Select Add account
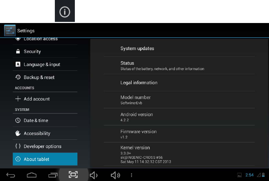Image resolution: width=269 pixels, height=181 pixels. [x=45, y=99]
